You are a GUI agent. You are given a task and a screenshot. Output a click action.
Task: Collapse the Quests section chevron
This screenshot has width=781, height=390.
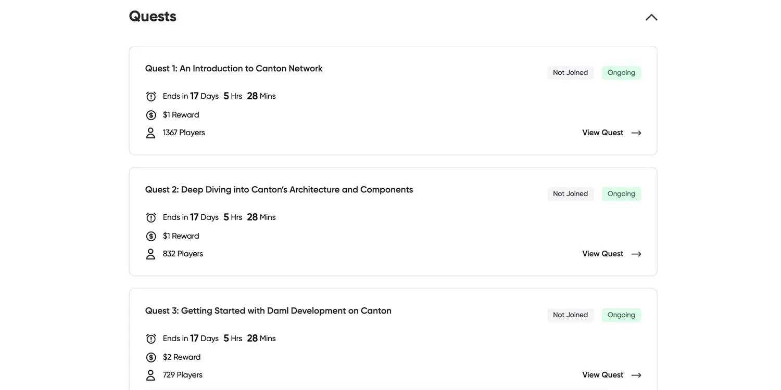651,17
